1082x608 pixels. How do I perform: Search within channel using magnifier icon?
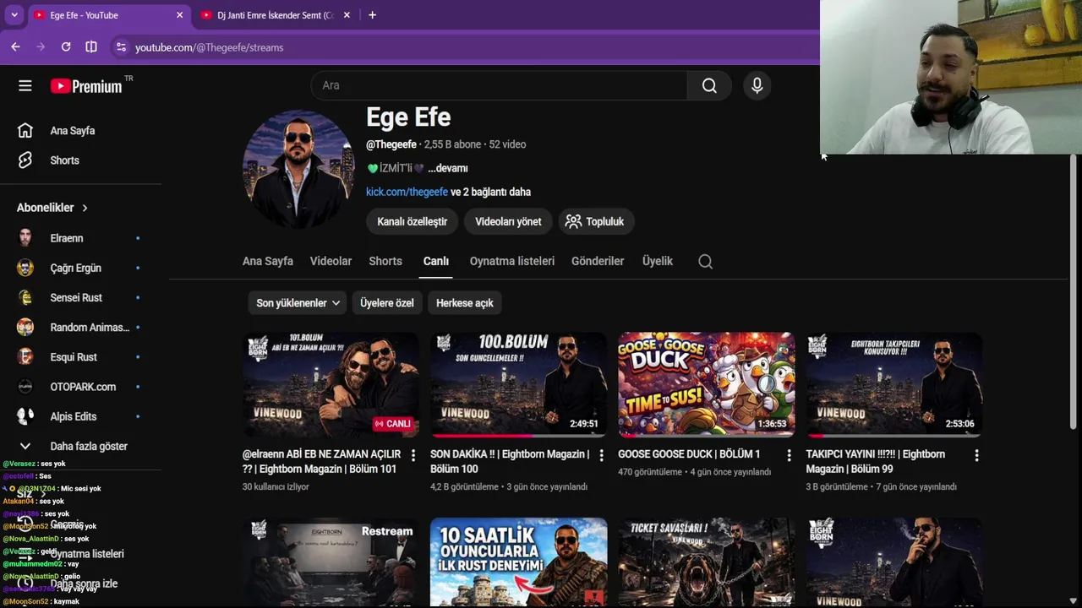click(705, 262)
